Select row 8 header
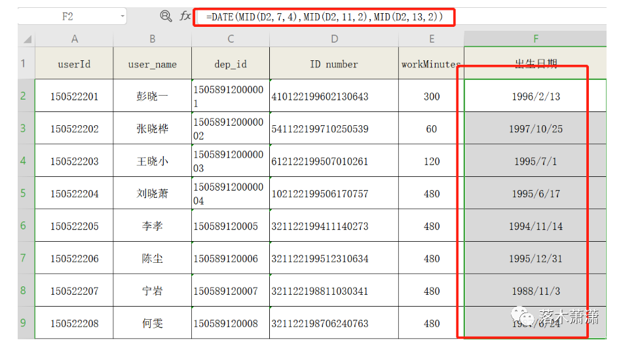619x344 pixels. coord(26,290)
